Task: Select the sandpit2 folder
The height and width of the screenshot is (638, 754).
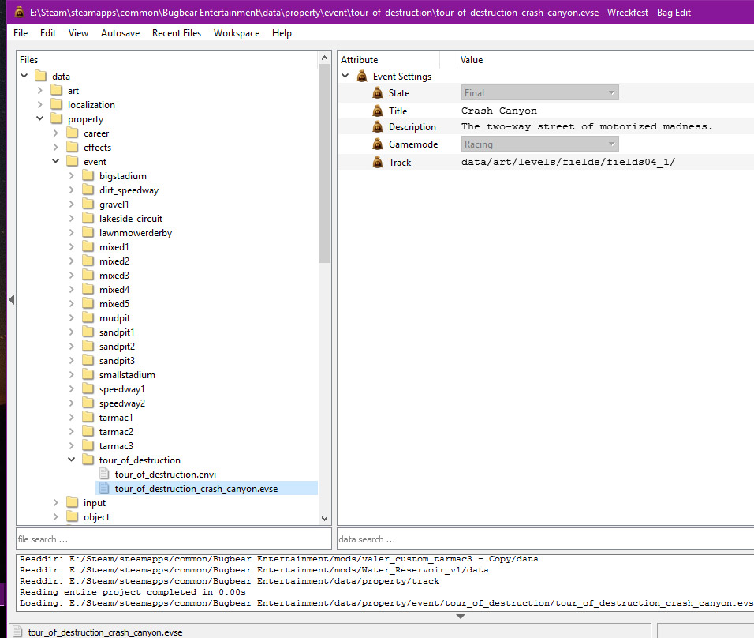Action: (x=117, y=346)
